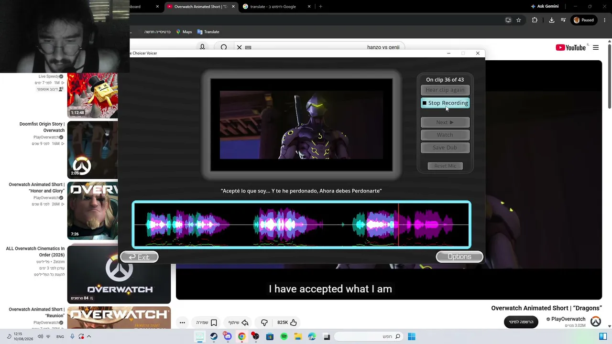This screenshot has width=612, height=344.
Task: Open the Chrome extensions puzzle icon
Action: point(535,20)
